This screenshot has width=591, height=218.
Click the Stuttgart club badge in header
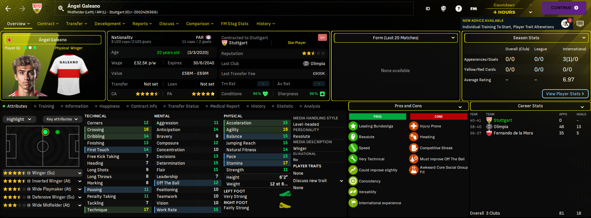pos(37,8)
